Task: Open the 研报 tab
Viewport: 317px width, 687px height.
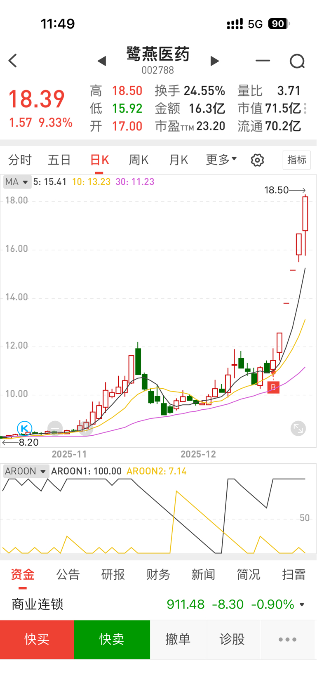Action: [113, 574]
